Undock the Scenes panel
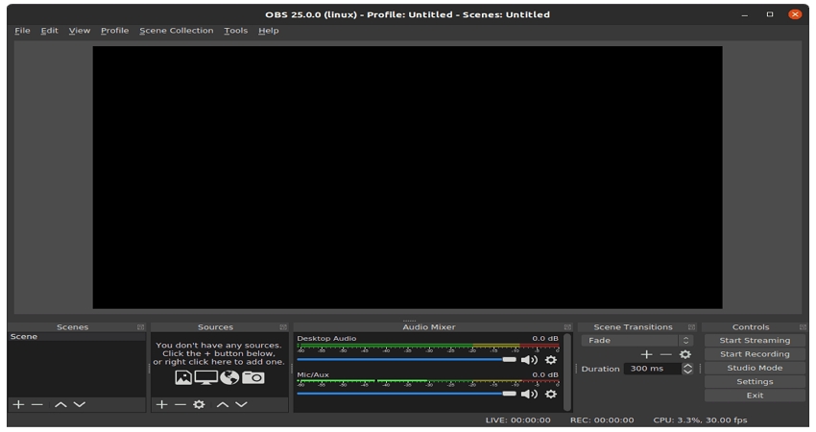The width and height of the screenshot is (816, 432). [140, 326]
